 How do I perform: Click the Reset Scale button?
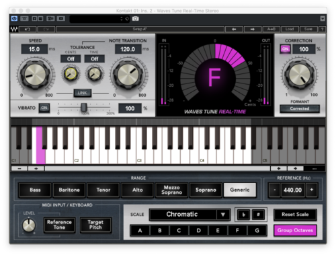tap(295, 215)
